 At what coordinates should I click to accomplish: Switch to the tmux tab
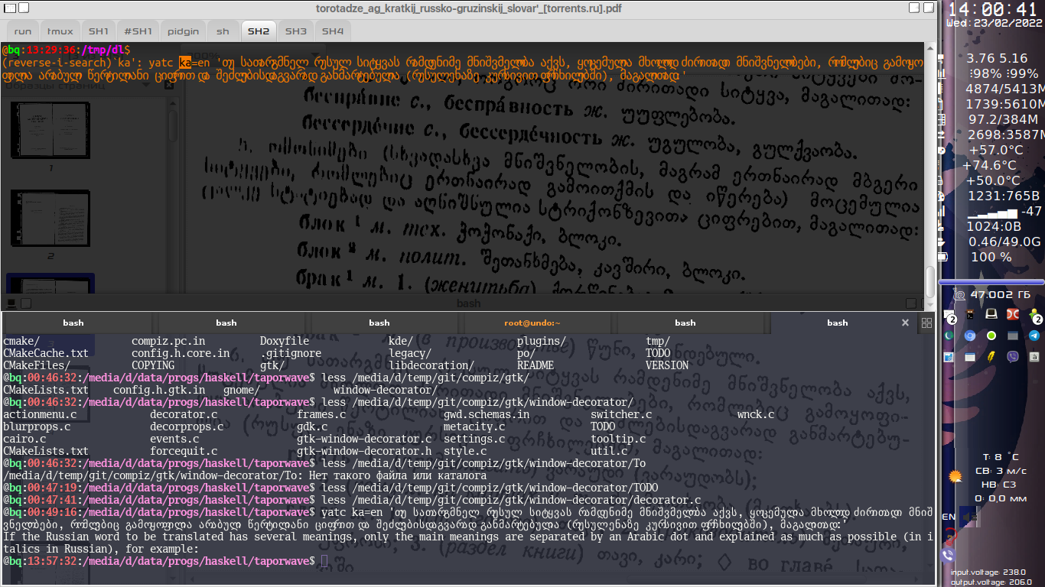(60, 31)
